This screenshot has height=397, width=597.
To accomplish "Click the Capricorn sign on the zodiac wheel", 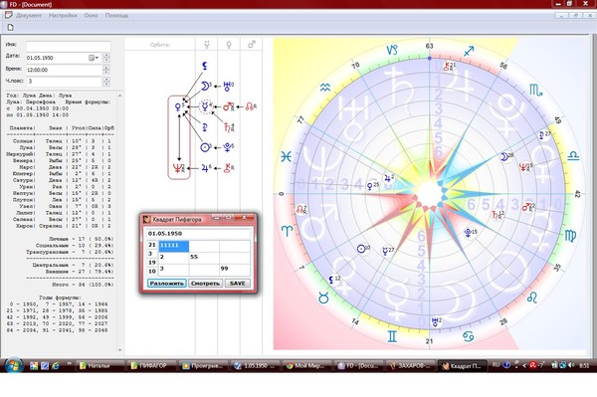I will coord(392,50).
